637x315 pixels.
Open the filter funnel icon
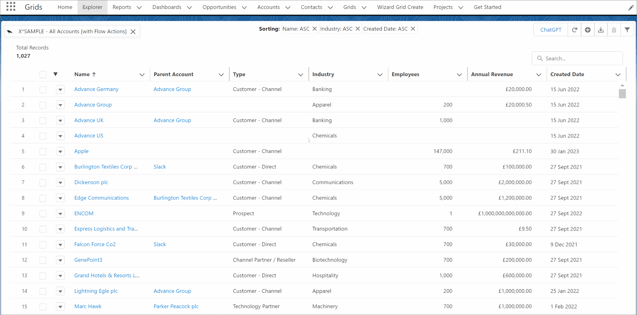coord(627,30)
